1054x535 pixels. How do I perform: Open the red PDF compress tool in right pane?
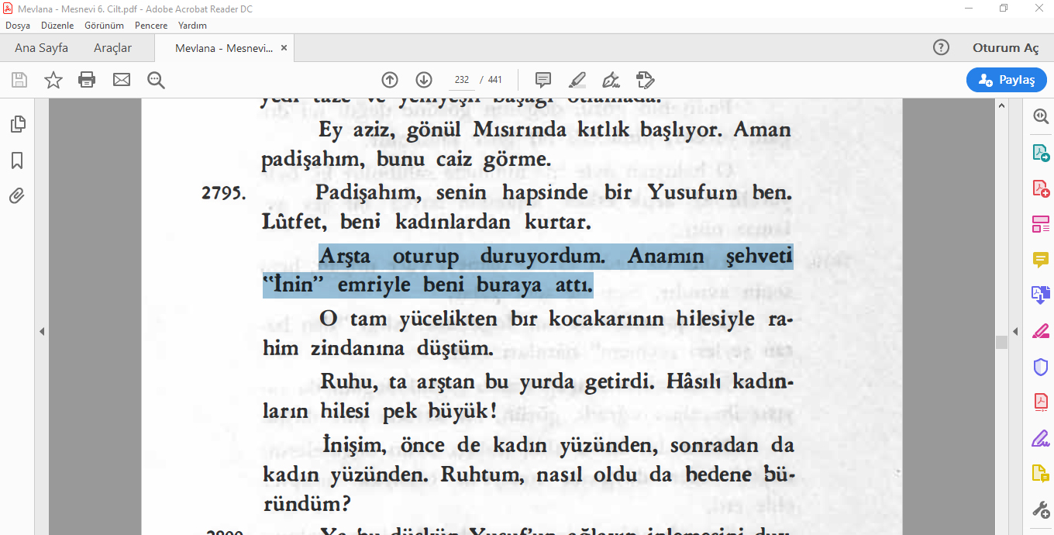pos(1040,402)
